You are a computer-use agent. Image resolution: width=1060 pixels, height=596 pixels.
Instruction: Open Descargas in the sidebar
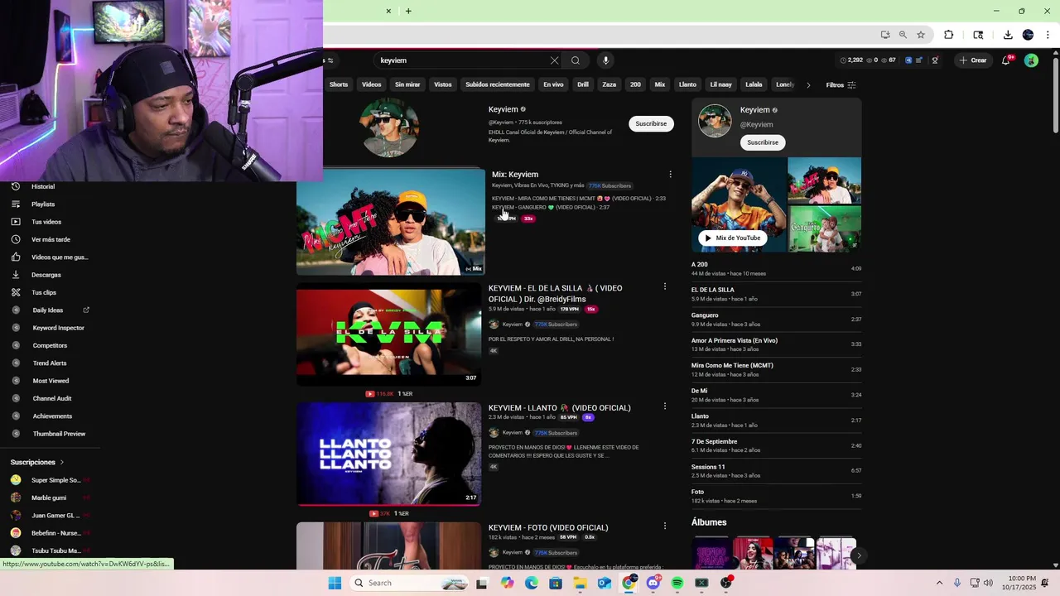point(46,275)
